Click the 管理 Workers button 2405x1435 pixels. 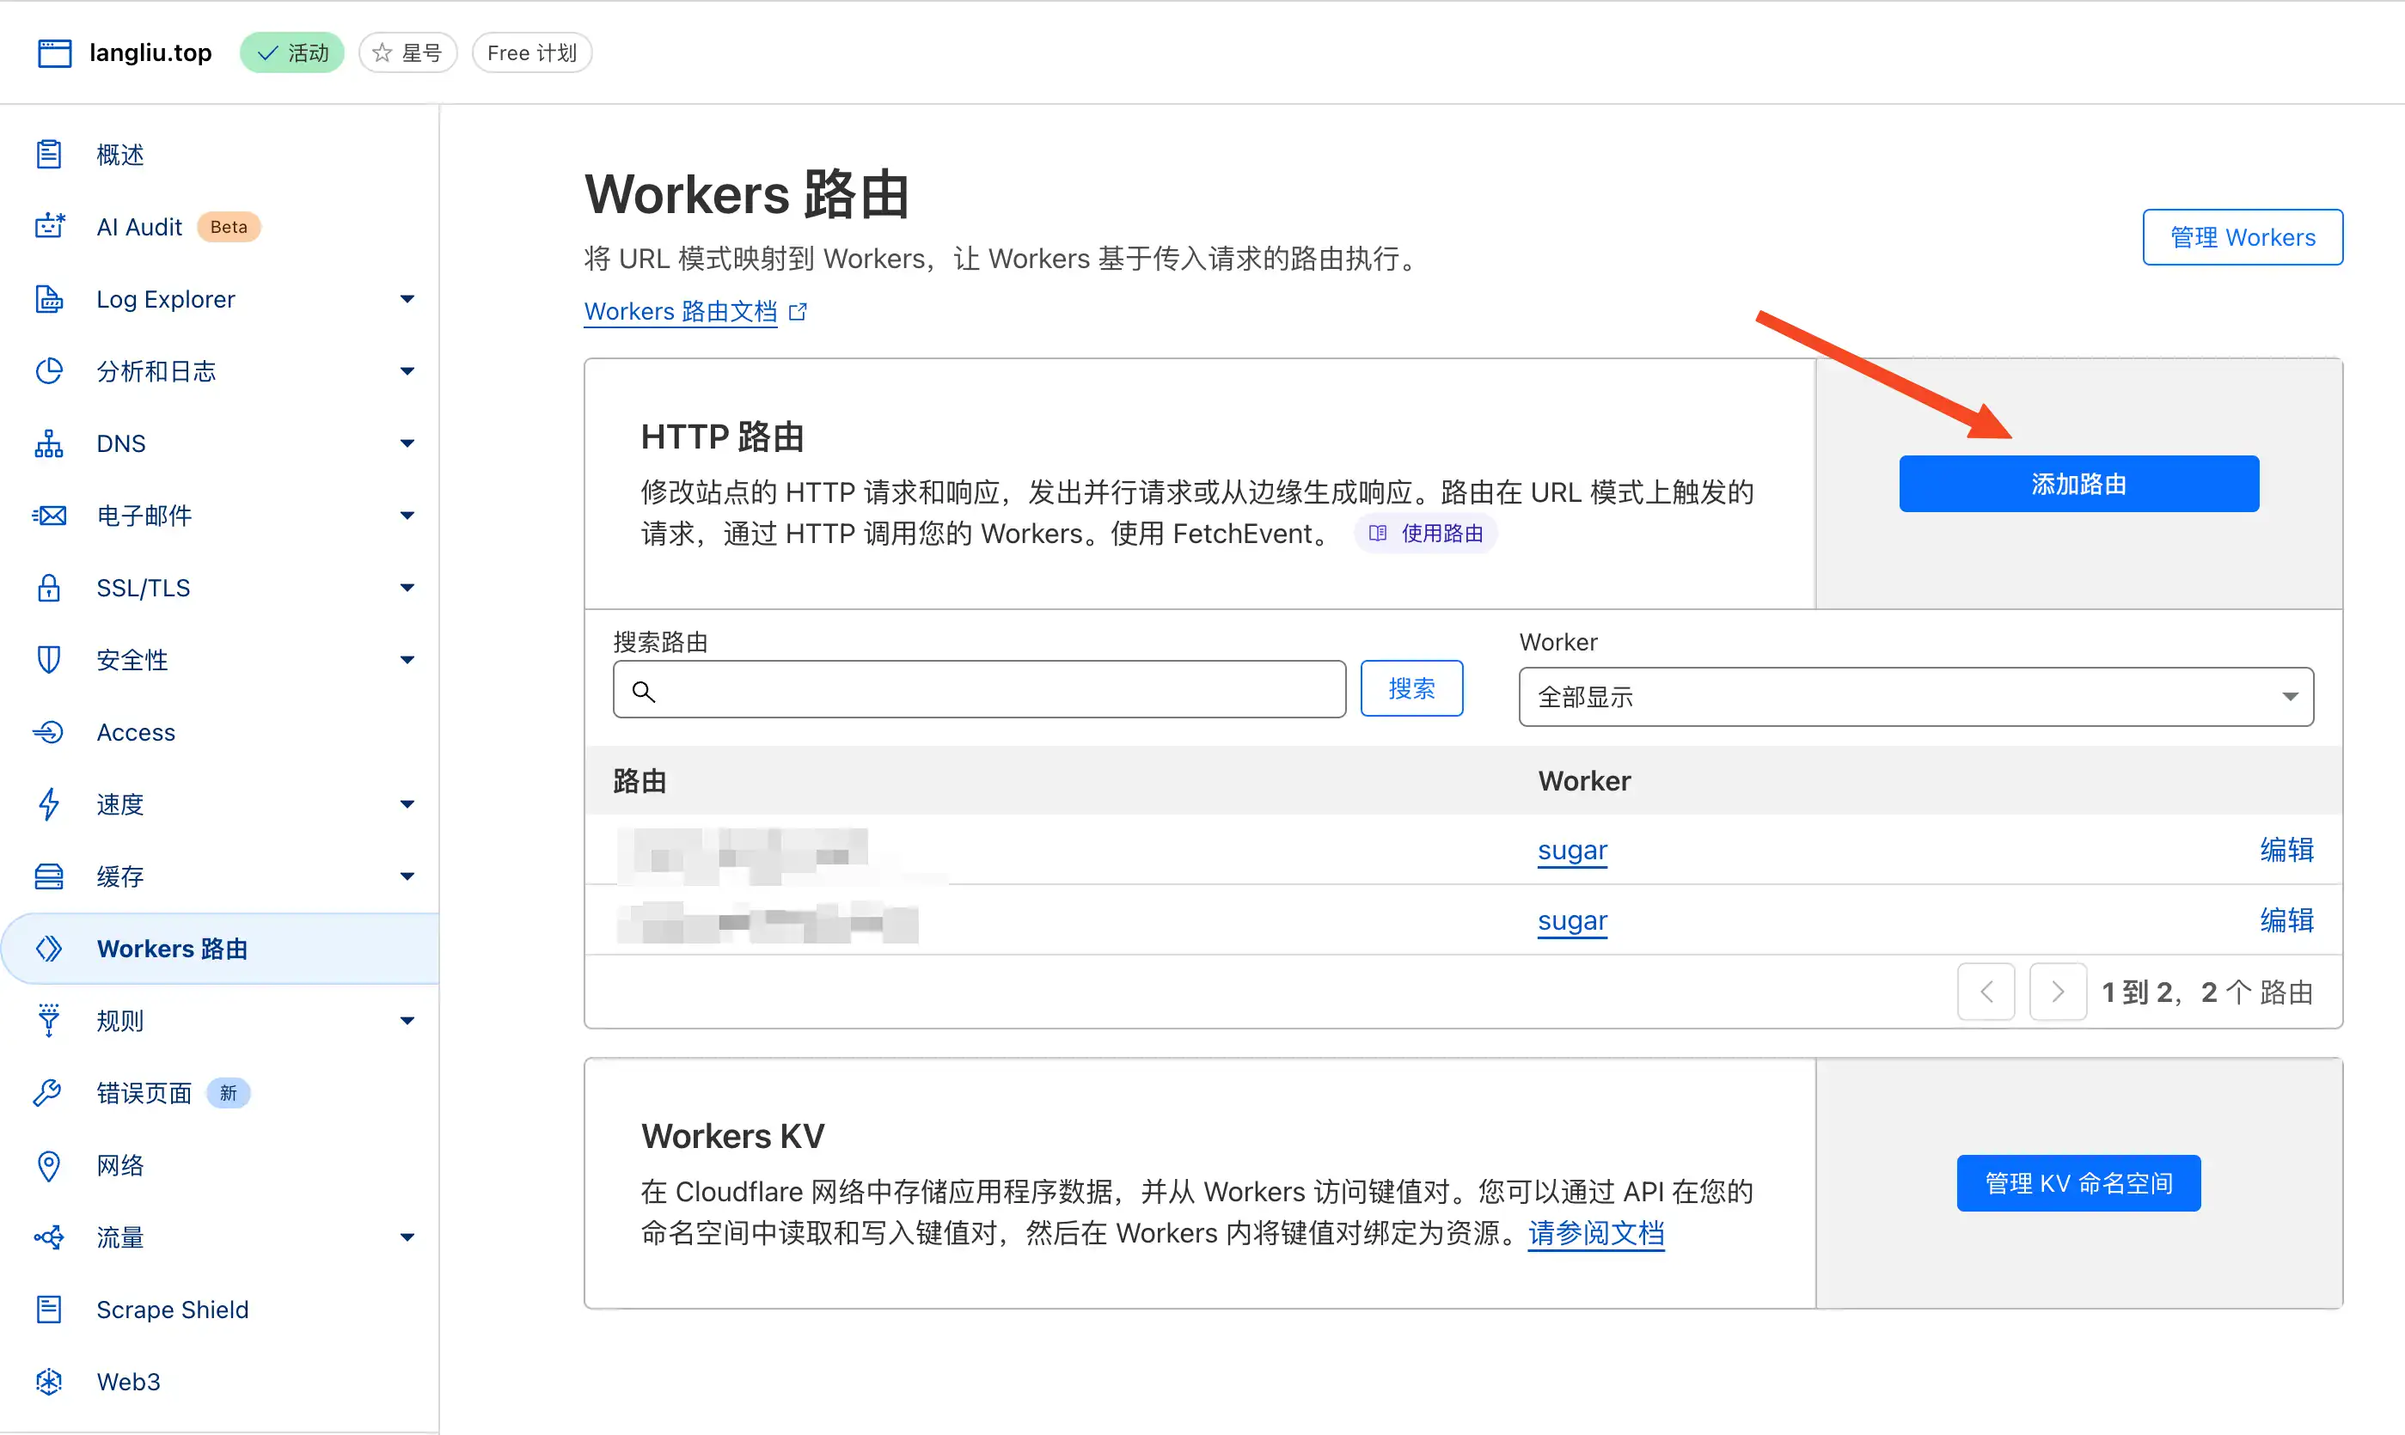pyautogui.click(x=2242, y=237)
